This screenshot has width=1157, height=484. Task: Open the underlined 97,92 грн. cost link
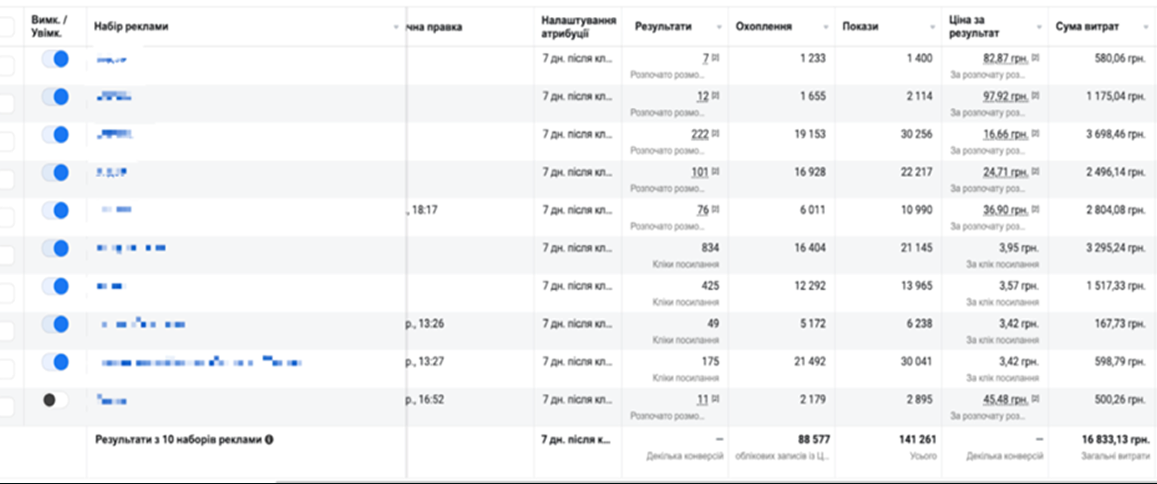tap(1006, 96)
